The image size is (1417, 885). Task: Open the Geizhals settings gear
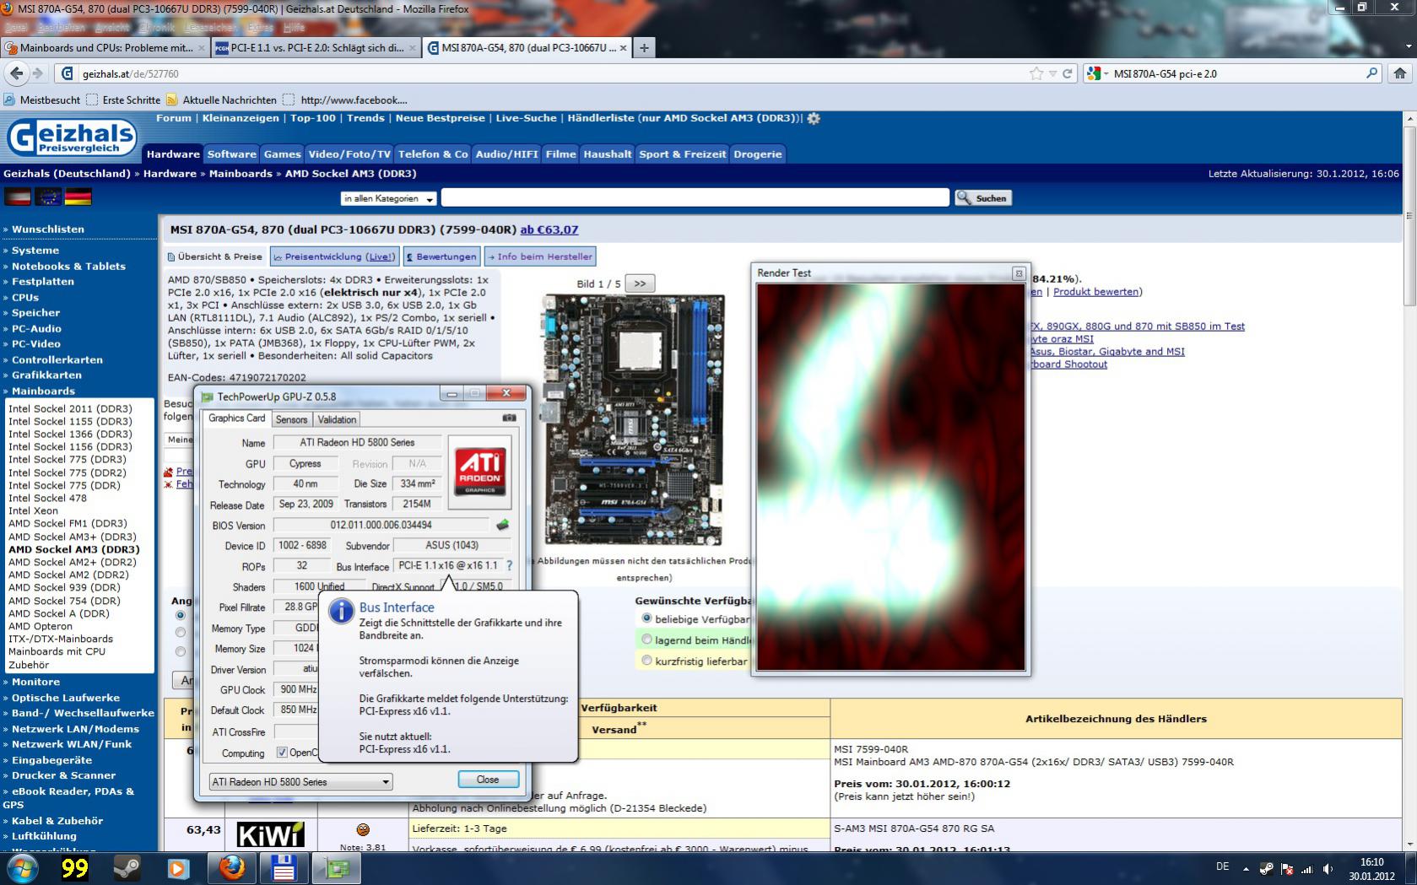click(x=814, y=118)
